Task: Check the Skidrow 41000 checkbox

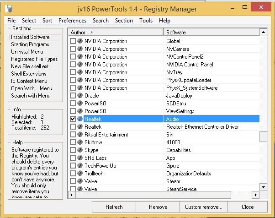Action: 73,142
